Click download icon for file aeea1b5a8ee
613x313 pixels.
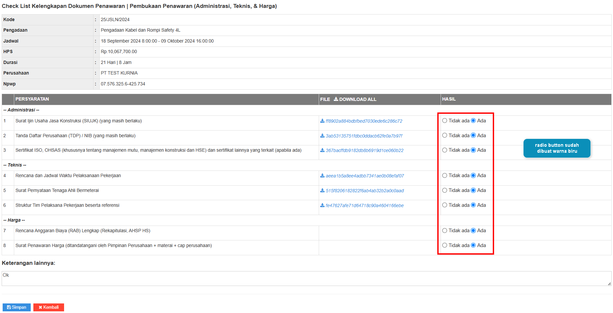click(322, 176)
